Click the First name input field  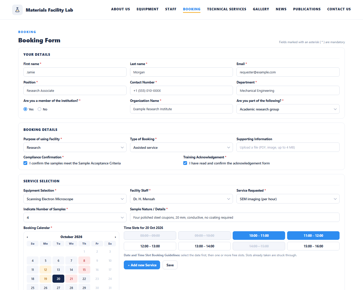(75, 72)
